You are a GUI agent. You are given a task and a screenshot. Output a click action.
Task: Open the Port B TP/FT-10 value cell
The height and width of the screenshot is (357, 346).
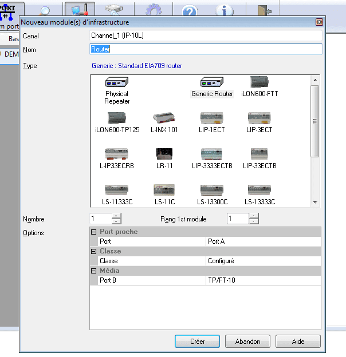pos(263,281)
